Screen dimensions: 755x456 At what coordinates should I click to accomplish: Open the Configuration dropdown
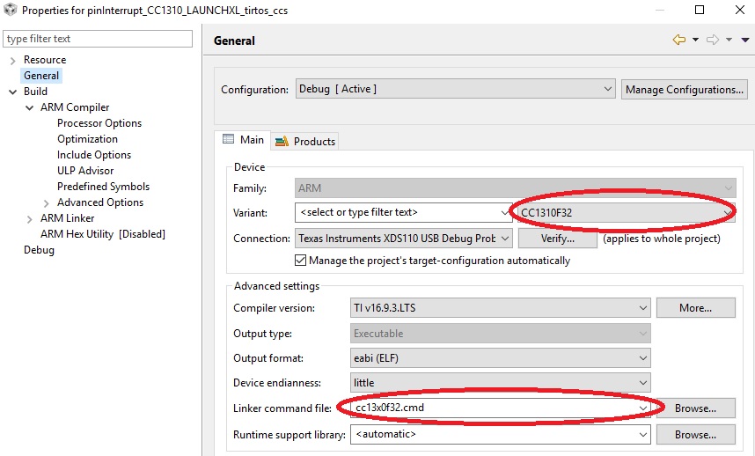click(455, 89)
